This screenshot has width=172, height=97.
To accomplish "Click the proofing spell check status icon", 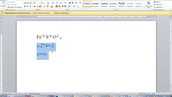I will pos(25,94).
